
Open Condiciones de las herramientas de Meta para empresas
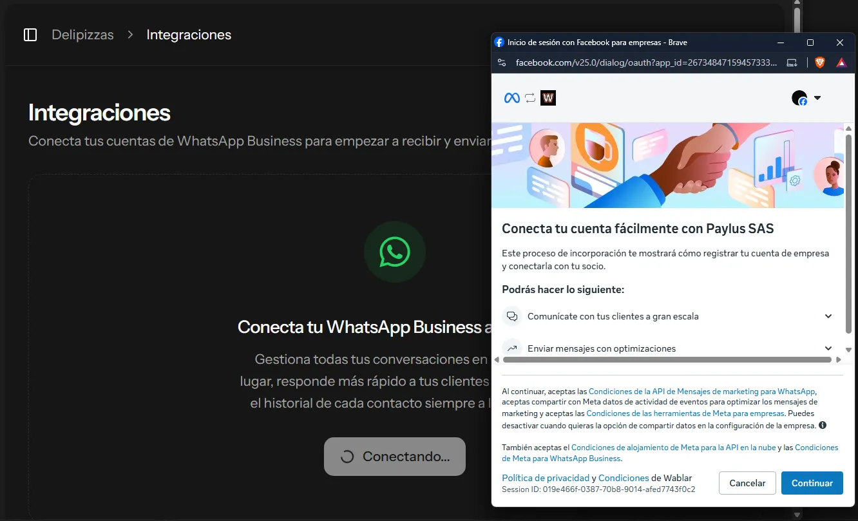[685, 413]
